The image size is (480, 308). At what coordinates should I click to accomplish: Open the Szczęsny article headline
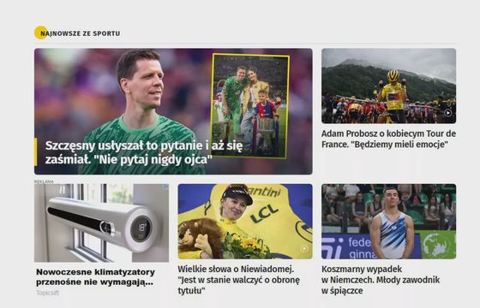[144, 152]
